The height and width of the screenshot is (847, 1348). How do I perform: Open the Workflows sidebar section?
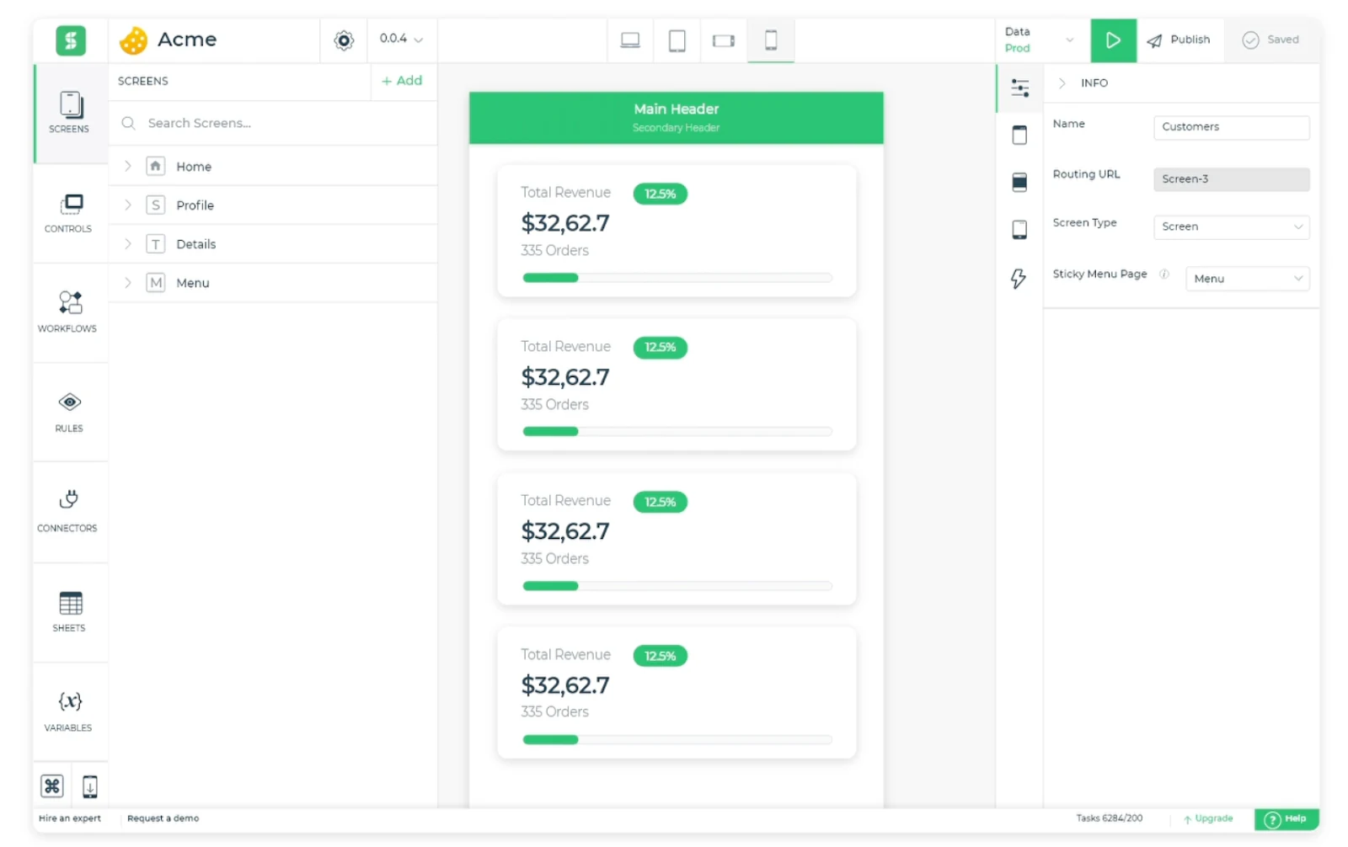pos(68,312)
